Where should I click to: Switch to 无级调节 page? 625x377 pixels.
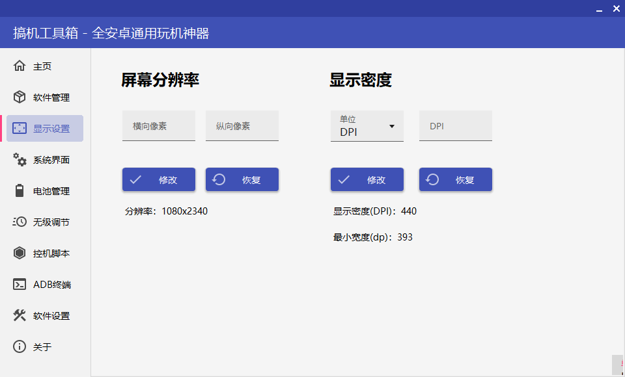point(45,222)
